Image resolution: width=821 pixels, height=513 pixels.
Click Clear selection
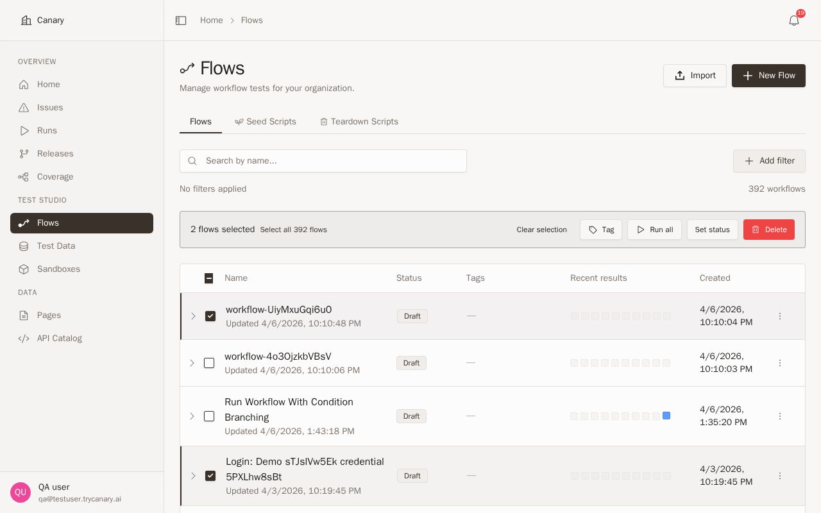(542, 230)
